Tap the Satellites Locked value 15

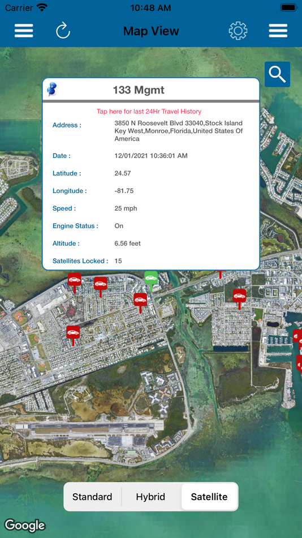pyautogui.click(x=118, y=261)
